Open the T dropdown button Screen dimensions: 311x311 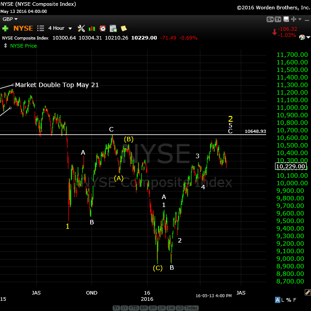click(x=278, y=19)
